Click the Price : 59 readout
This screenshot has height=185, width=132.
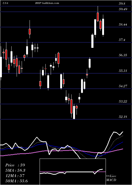[x=15, y=165]
